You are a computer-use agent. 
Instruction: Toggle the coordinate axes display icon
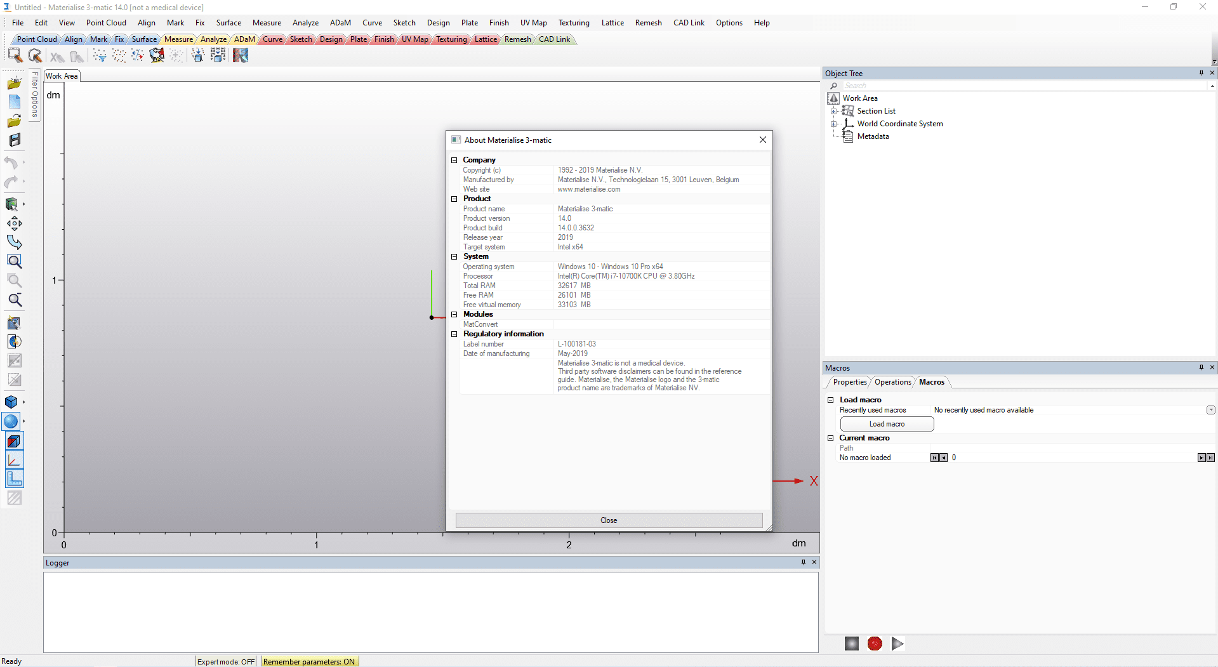(14, 460)
